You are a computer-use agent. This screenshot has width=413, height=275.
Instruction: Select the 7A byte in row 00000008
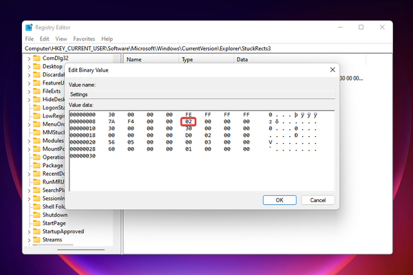pyautogui.click(x=112, y=122)
